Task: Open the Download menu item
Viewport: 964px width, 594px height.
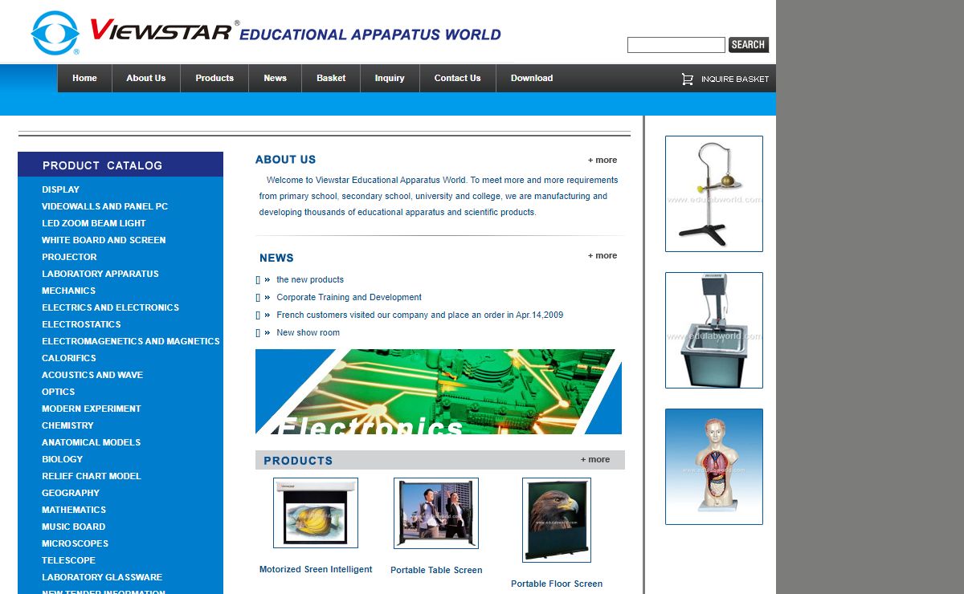Action: pyautogui.click(x=532, y=78)
